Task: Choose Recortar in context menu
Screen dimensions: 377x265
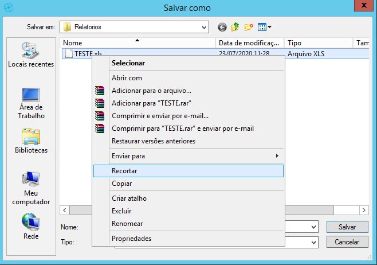Action: pos(188,171)
